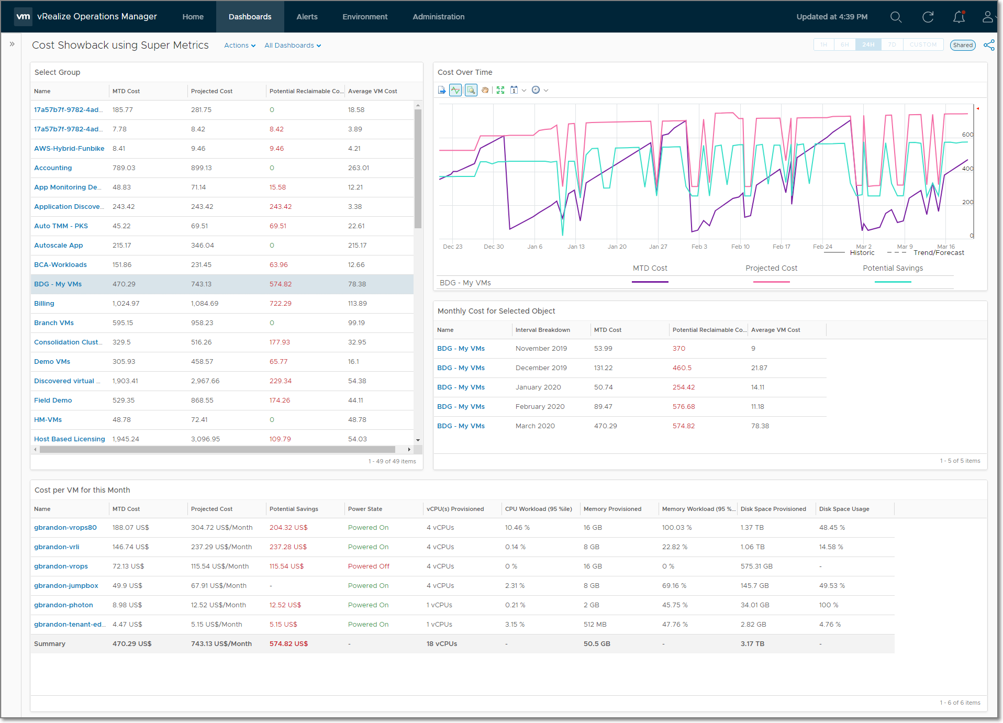Click the Host Based Licensing group

(70, 439)
